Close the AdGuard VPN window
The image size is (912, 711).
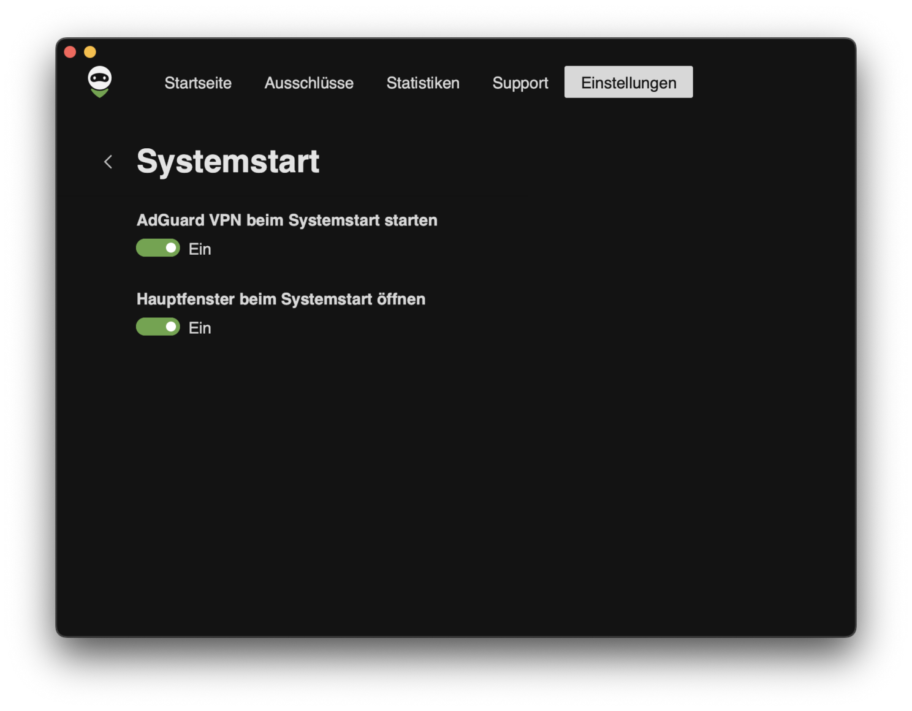coord(69,51)
